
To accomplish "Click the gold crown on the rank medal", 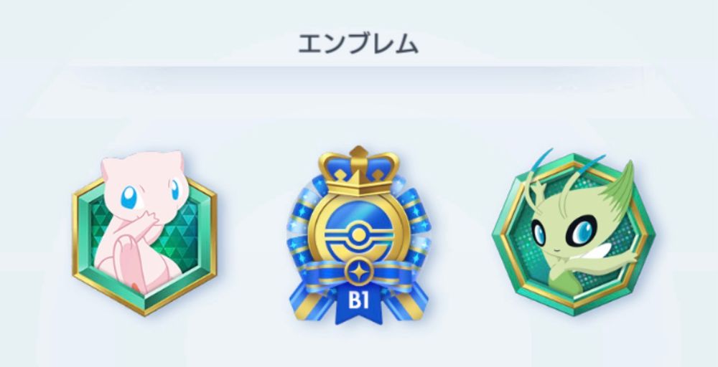I will 359,171.
